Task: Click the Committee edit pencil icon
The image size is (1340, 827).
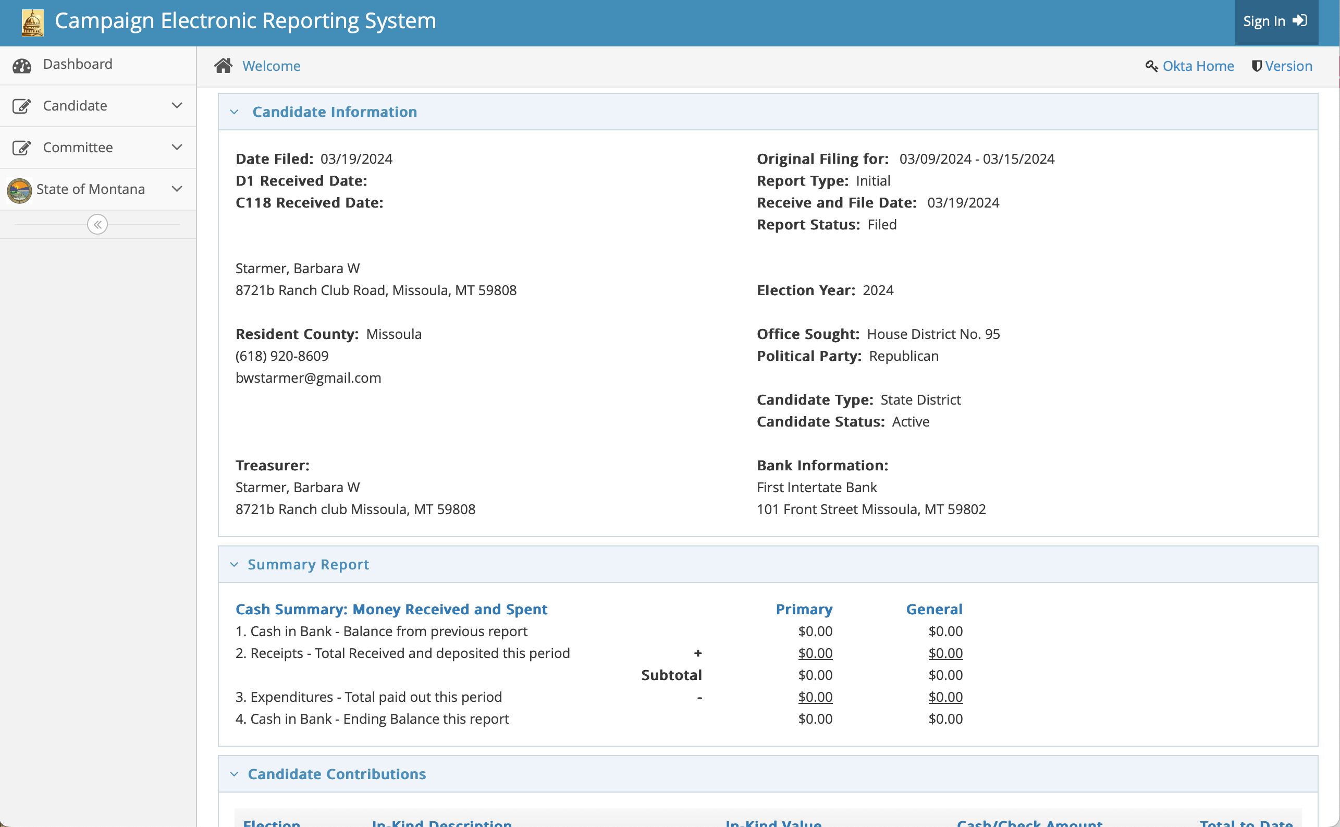Action: (22, 148)
